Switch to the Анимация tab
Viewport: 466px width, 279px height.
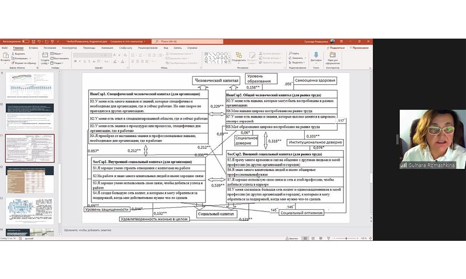point(107,48)
